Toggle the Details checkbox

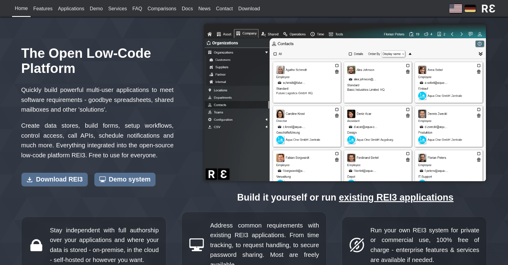point(350,54)
